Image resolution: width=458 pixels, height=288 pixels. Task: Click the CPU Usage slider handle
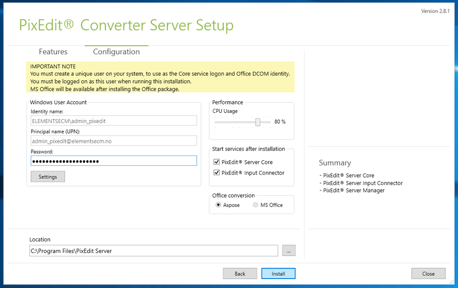click(x=257, y=122)
